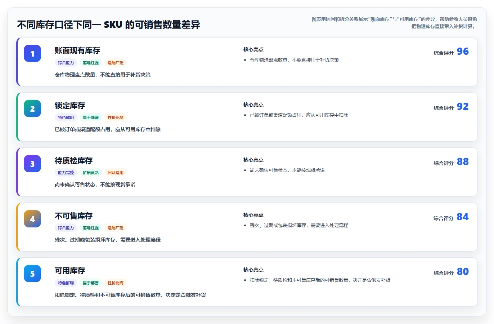Click the score value 80
This screenshot has width=494, height=324.
click(x=463, y=272)
